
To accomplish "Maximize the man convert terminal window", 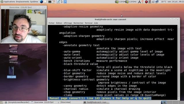I will 174,19.
